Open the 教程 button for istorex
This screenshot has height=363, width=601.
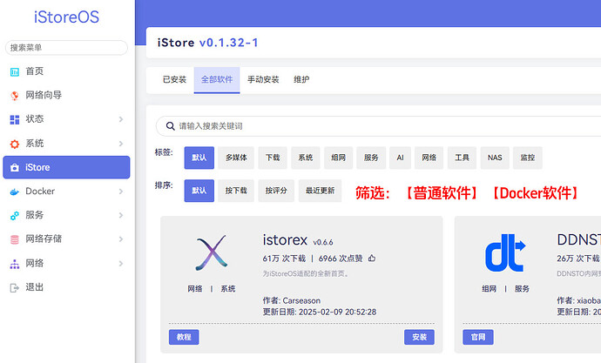[x=184, y=337]
